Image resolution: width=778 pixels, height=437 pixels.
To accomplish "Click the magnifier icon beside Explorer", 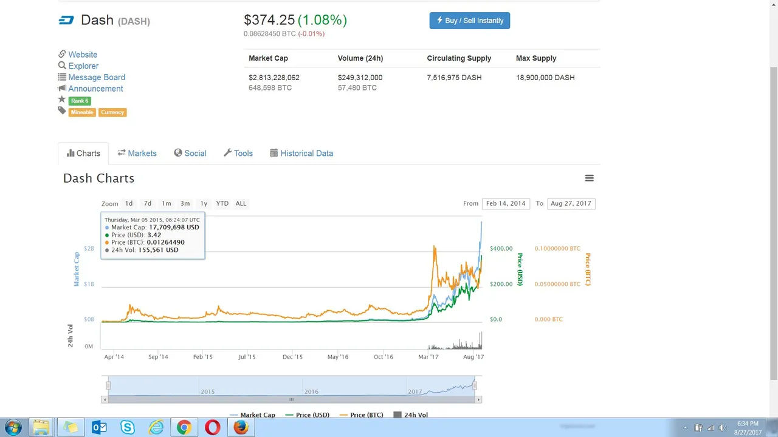I will tap(62, 66).
